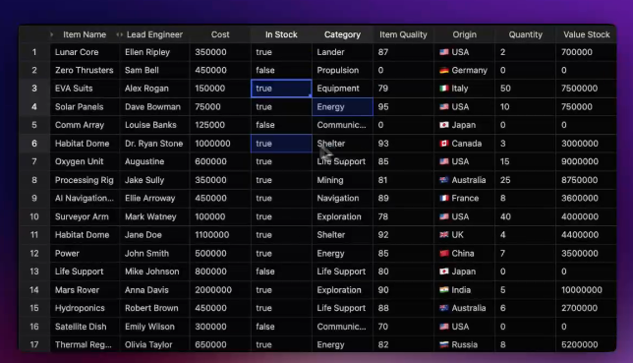Image resolution: width=633 pixels, height=363 pixels.
Task: Click the Cost column header
Action: tap(220, 34)
